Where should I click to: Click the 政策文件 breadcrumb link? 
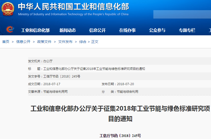click(x=44, y=42)
